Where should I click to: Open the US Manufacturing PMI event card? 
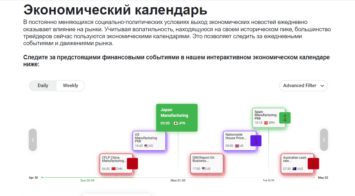point(149,141)
